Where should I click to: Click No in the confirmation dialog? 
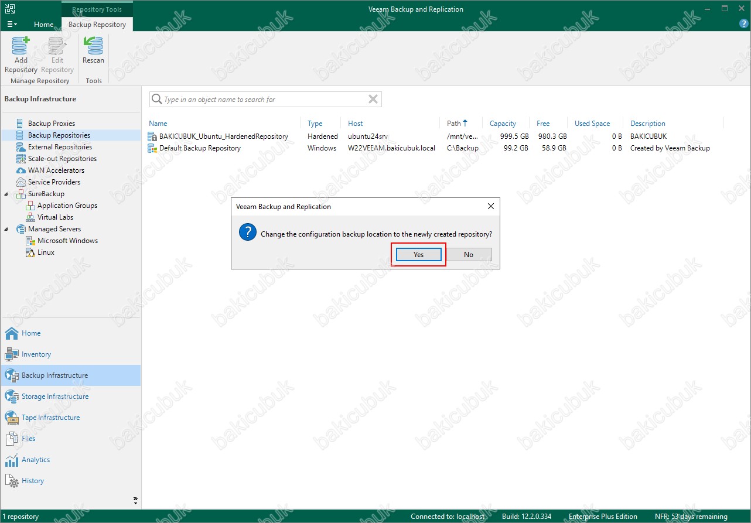pos(469,255)
